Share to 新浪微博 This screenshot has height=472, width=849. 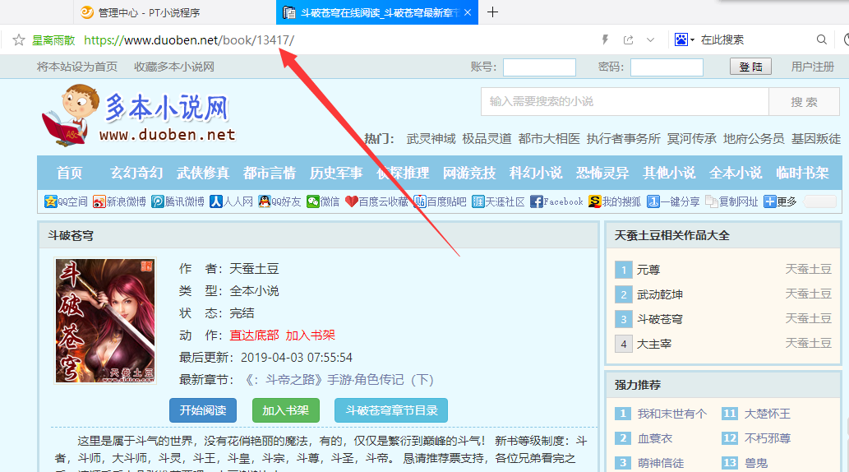pos(119,201)
